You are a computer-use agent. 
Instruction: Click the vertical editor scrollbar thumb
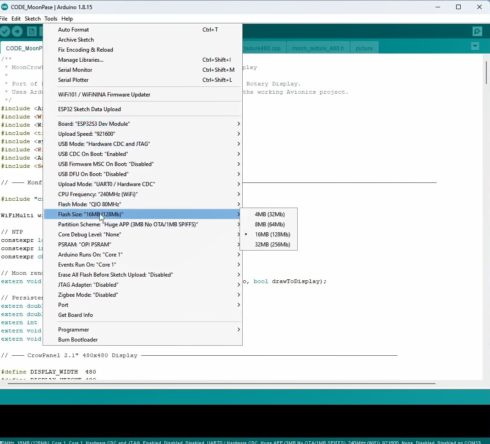click(486, 72)
